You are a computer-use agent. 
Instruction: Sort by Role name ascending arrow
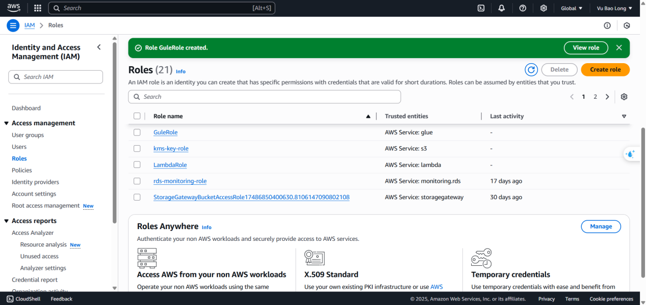(368, 117)
